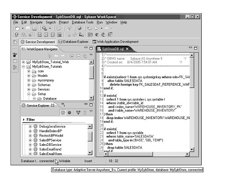Open the Back history dropdown arrow
The height and width of the screenshot is (181, 240).
[101, 29]
